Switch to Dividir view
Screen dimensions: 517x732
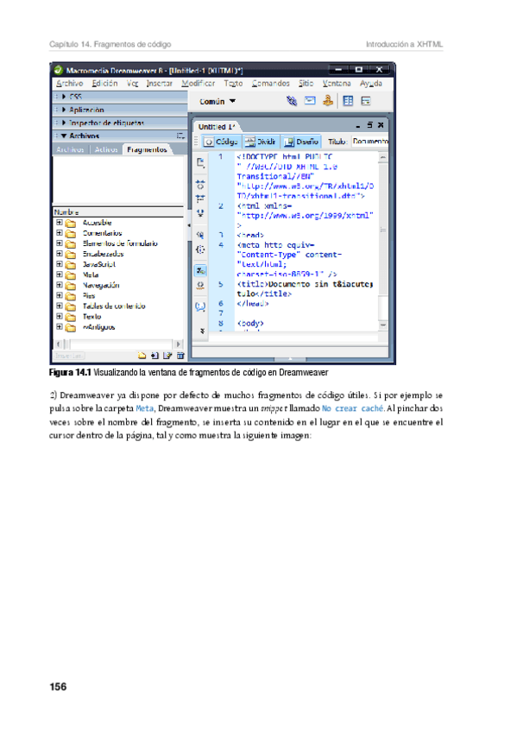coord(261,142)
